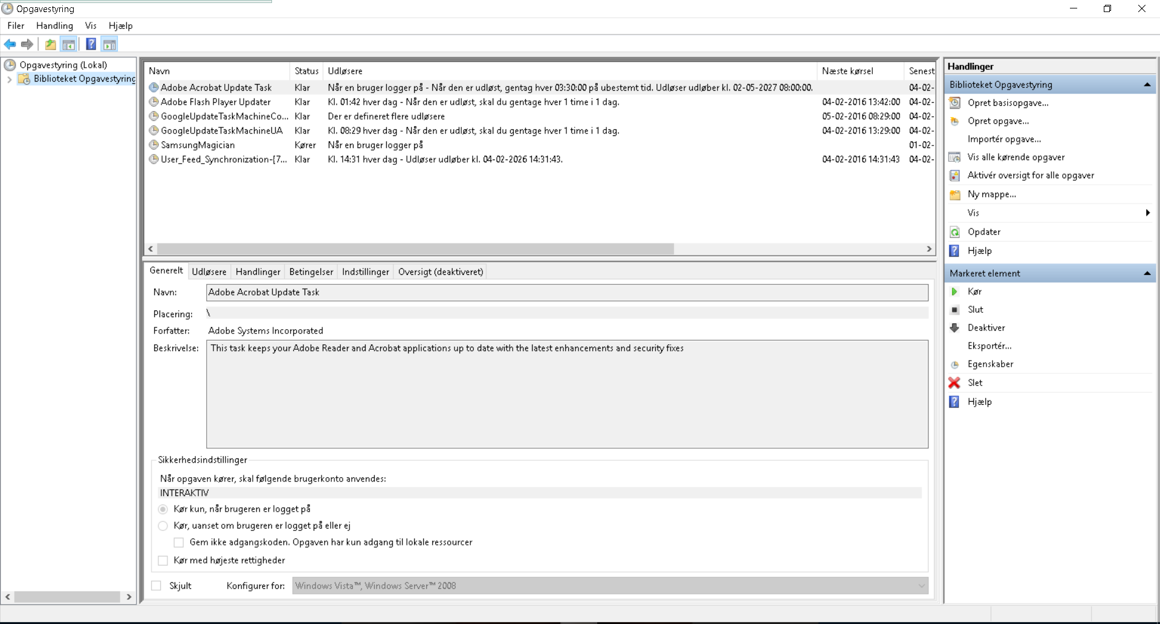The height and width of the screenshot is (624, 1160).
Task: Click the task list horizontal scrollbar
Action: 415,249
